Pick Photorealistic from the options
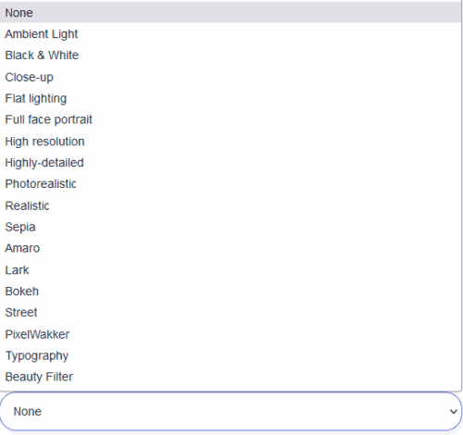This screenshot has width=463, height=435. pos(231,184)
